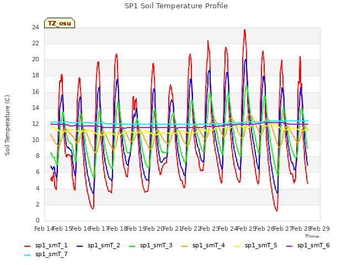Click the Feb 18 x-axis tick label

pyautogui.click(x=117, y=229)
